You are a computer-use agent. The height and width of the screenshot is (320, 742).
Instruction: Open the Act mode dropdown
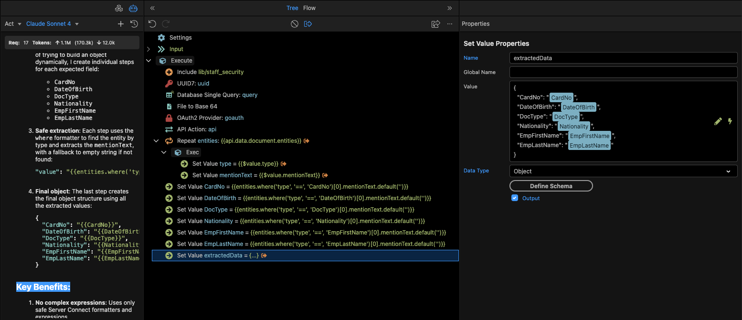[x=13, y=24]
